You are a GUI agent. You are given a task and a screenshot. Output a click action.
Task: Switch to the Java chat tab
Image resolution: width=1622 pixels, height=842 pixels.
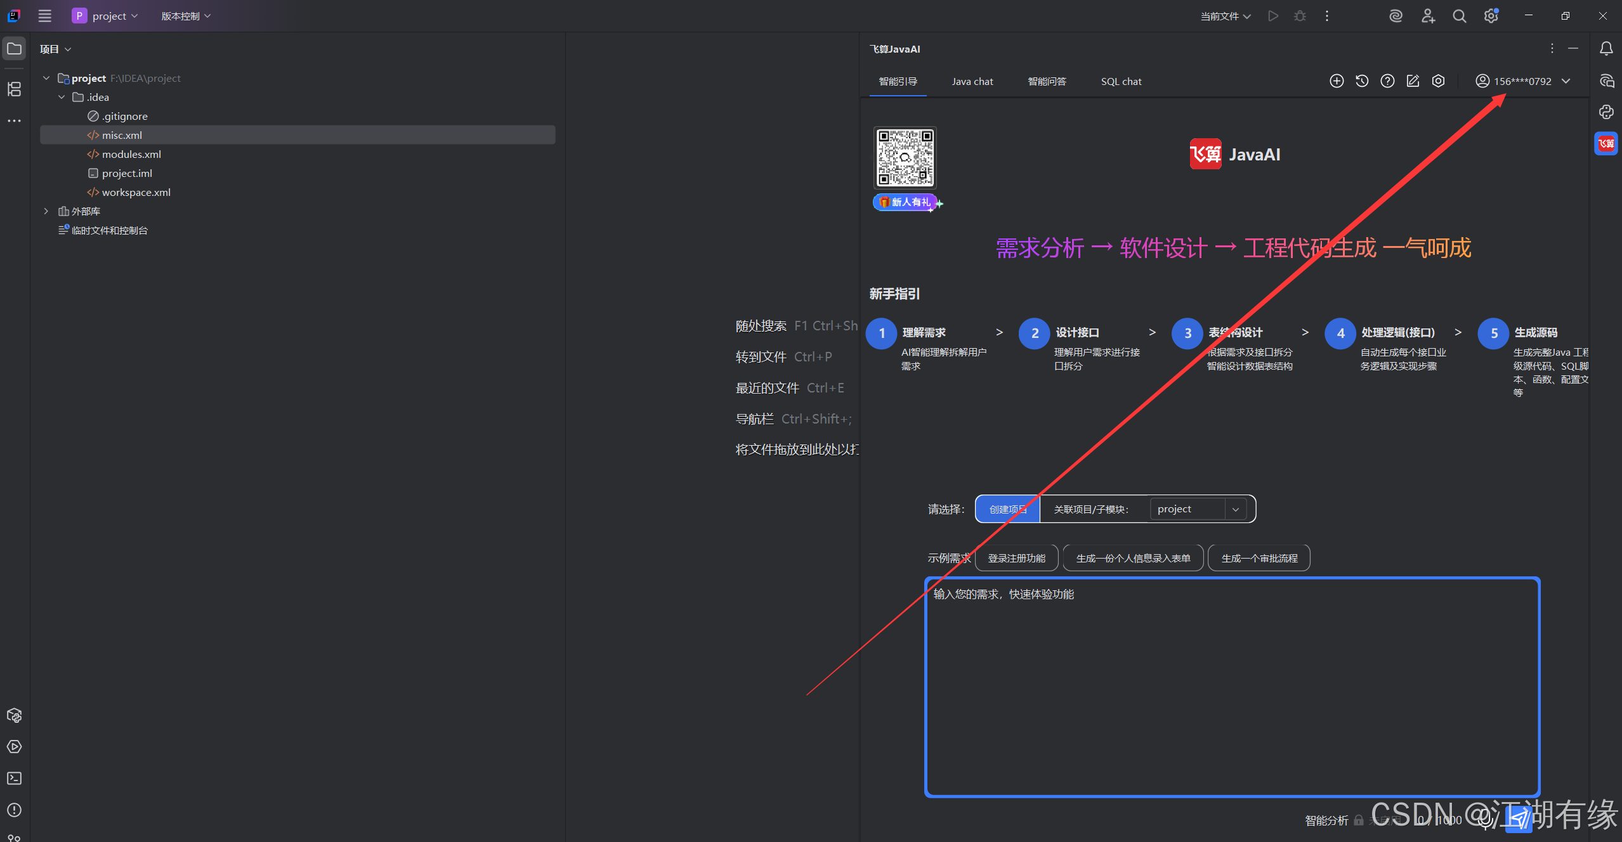972,81
